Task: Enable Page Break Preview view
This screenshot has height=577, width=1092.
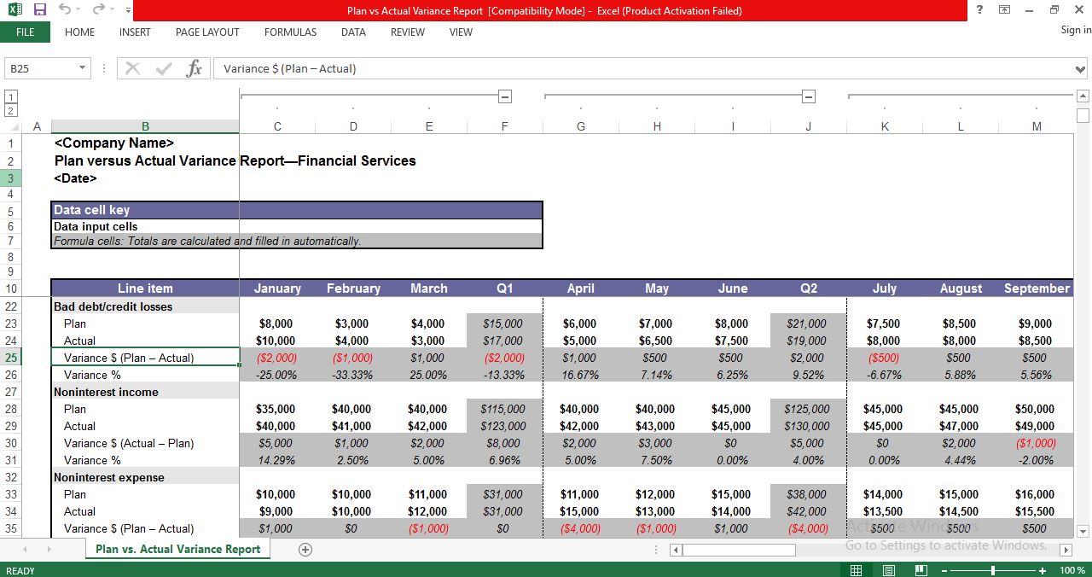Action: coord(920,570)
